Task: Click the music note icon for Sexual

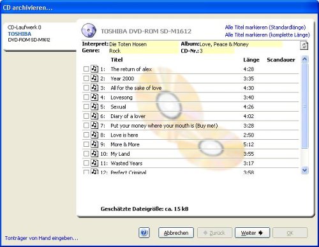Action: point(94,106)
